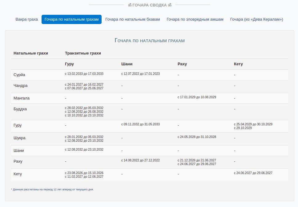Screen dimensions: 298x207
Task: Click 'с 24.06.2027 до 29.06.2027' in Кету row
Action: click(253, 173)
